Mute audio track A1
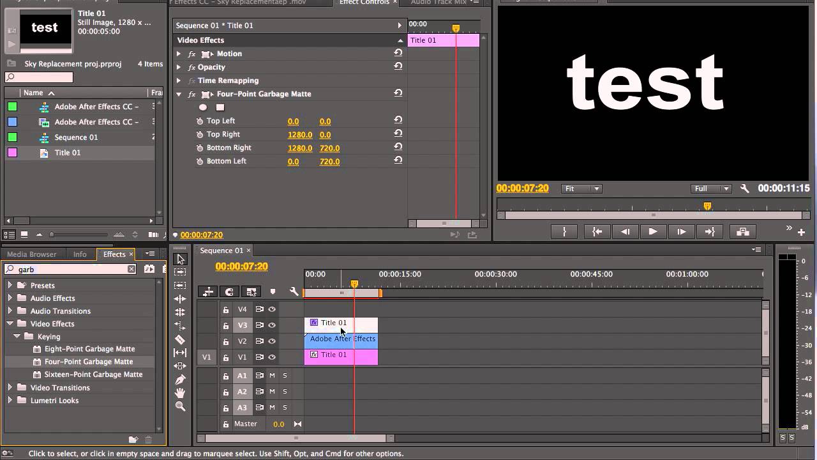This screenshot has height=460, width=817. coord(272,376)
